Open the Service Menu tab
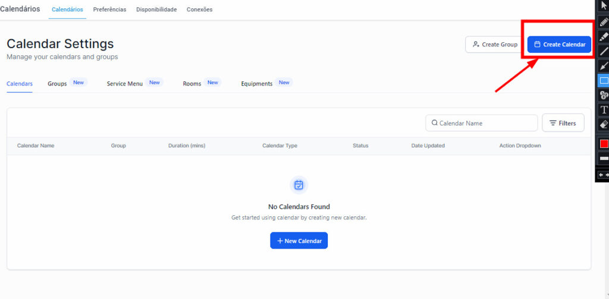609x299 pixels. coord(124,84)
